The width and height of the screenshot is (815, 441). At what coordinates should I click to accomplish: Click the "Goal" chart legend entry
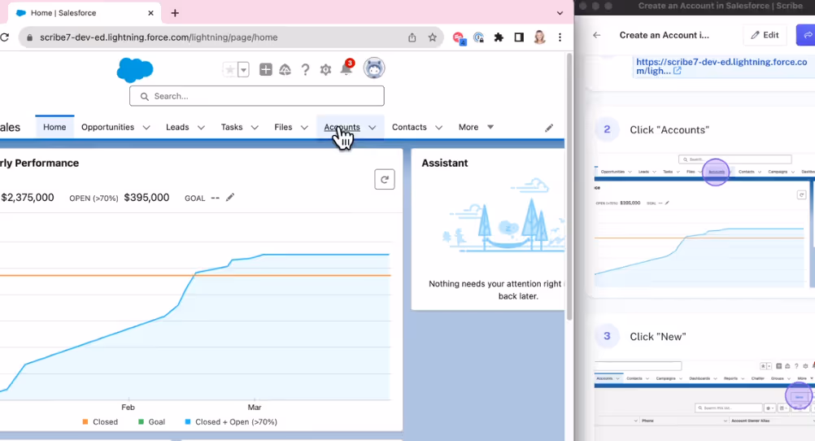[151, 421]
